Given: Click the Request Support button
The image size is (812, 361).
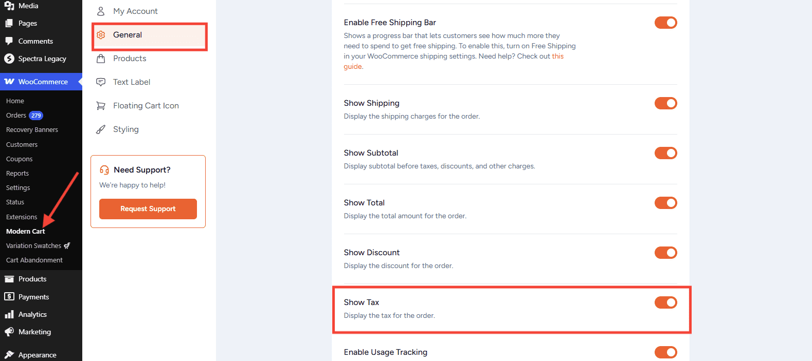Looking at the screenshot, I should pos(148,209).
